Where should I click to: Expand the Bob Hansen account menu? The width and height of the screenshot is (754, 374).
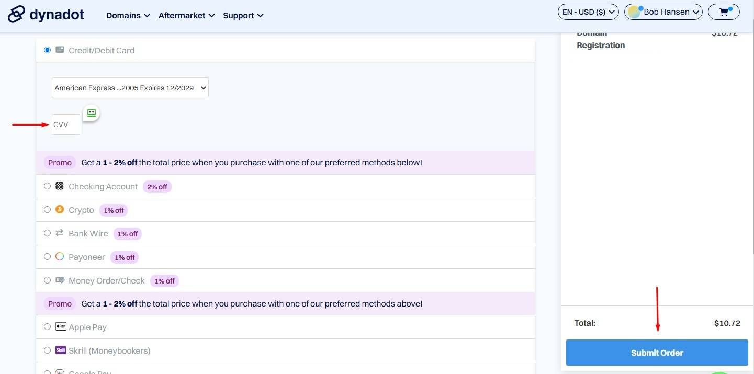(x=663, y=12)
